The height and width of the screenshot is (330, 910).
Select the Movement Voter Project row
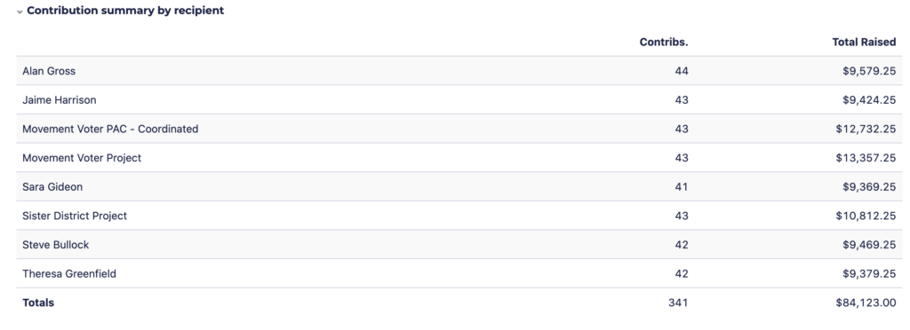[459, 158]
